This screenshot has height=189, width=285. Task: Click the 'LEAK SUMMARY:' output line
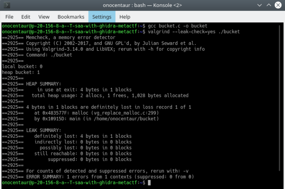coord(43,130)
